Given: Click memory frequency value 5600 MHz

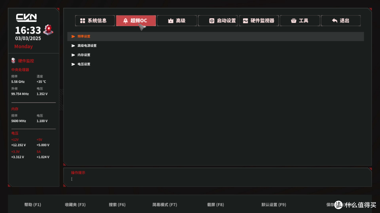Looking at the screenshot, I should pyautogui.click(x=18, y=121).
